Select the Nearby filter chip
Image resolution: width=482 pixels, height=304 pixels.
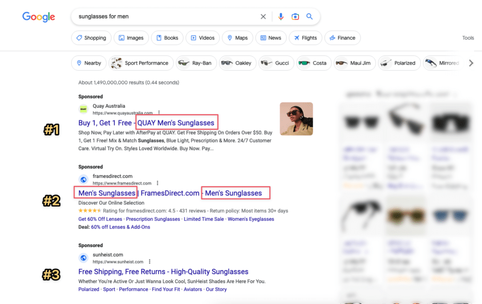[x=89, y=63]
